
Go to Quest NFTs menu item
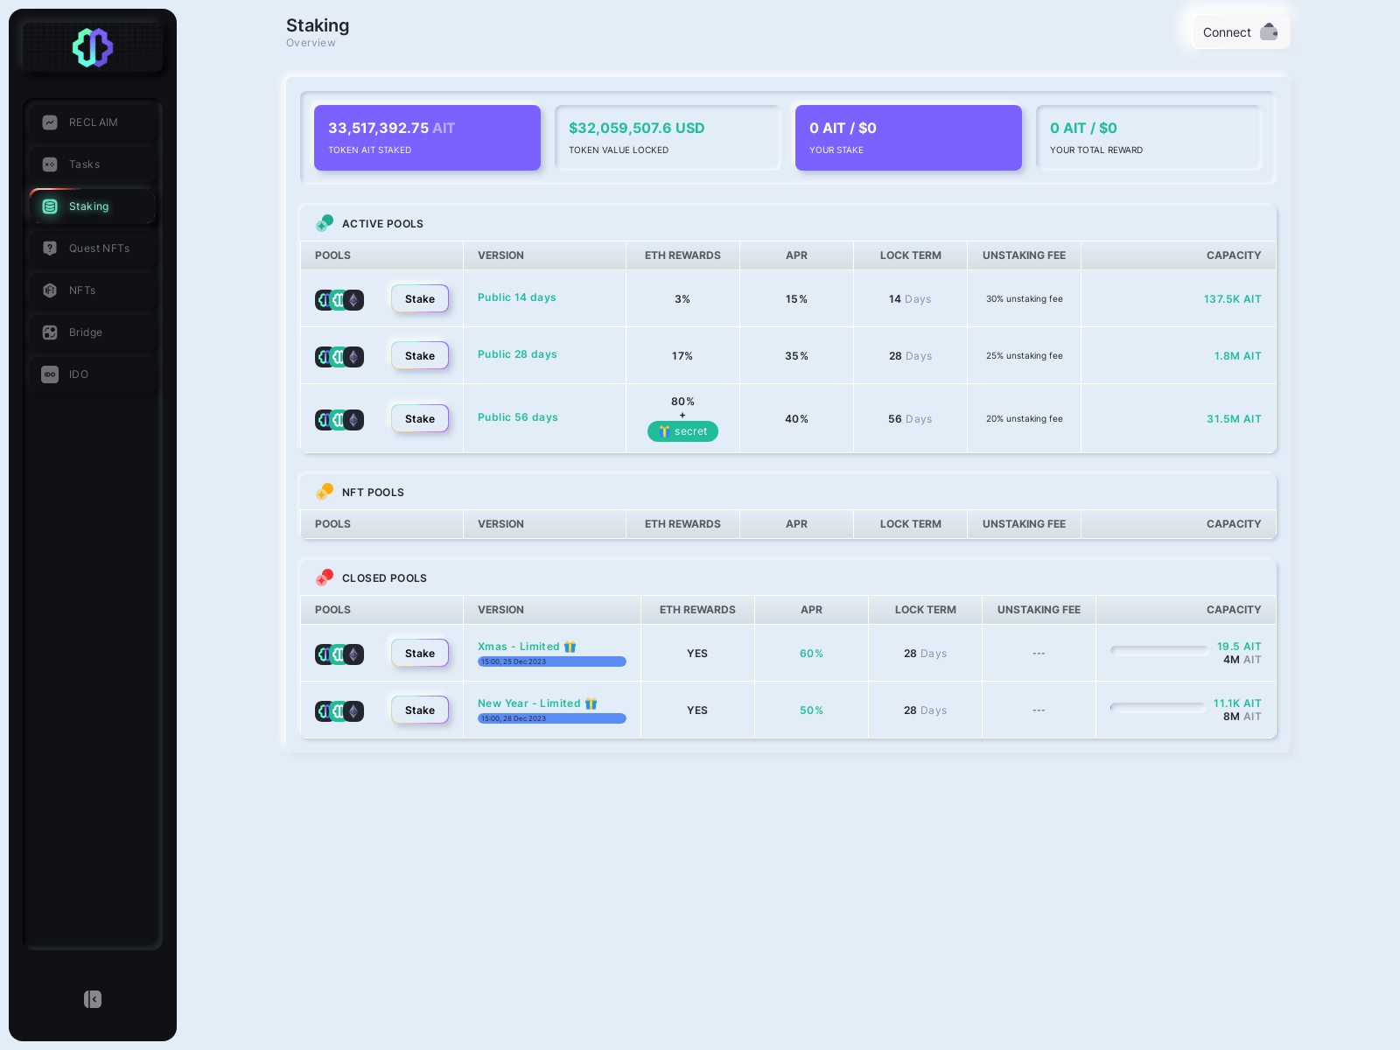(x=93, y=248)
